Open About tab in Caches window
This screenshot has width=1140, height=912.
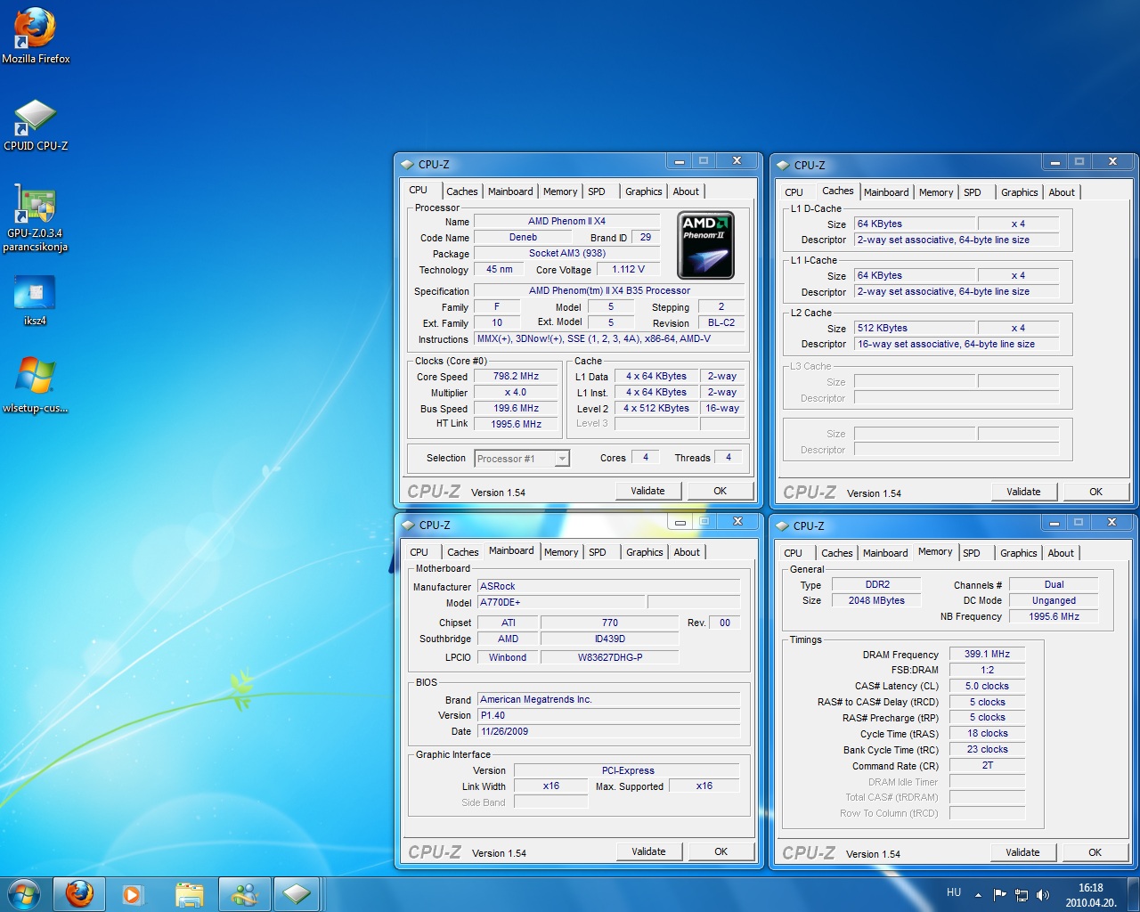coord(1062,192)
